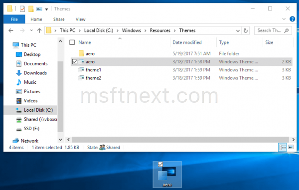Switch to the Home ribbon tab
The height and width of the screenshot is (190, 299).
[36, 19]
